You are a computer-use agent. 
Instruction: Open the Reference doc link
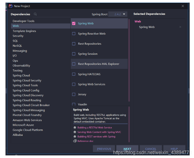click(85, 141)
